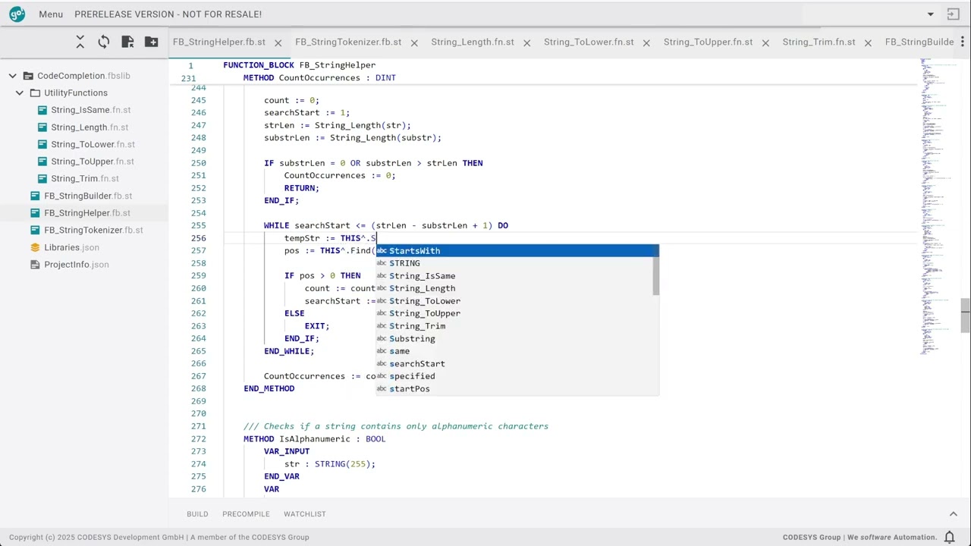The height and width of the screenshot is (546, 971).
Task: Choose same from the completion list
Action: click(514, 351)
